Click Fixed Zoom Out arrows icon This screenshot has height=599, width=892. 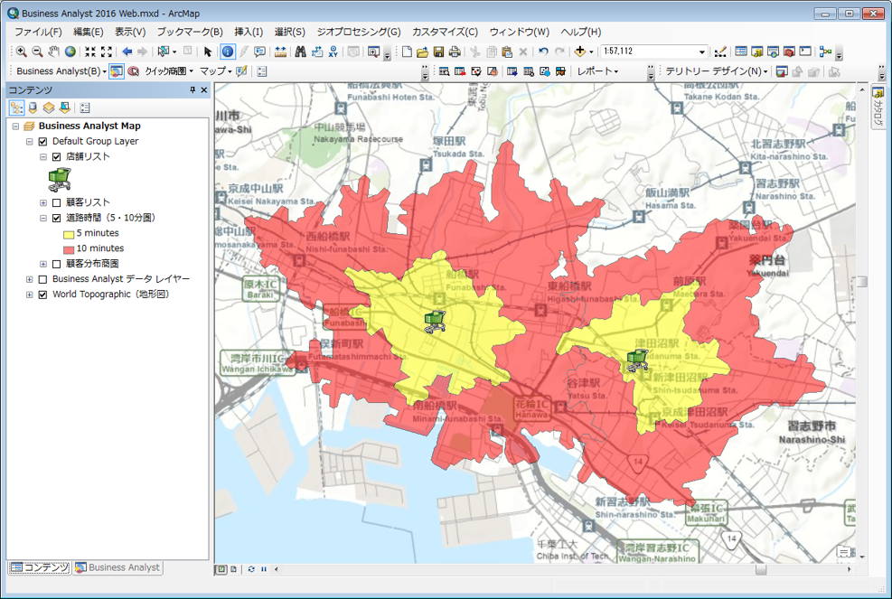107,51
